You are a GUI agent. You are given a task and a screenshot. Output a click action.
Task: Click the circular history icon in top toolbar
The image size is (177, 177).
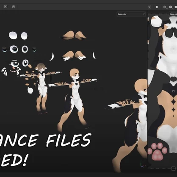click(14, 6)
